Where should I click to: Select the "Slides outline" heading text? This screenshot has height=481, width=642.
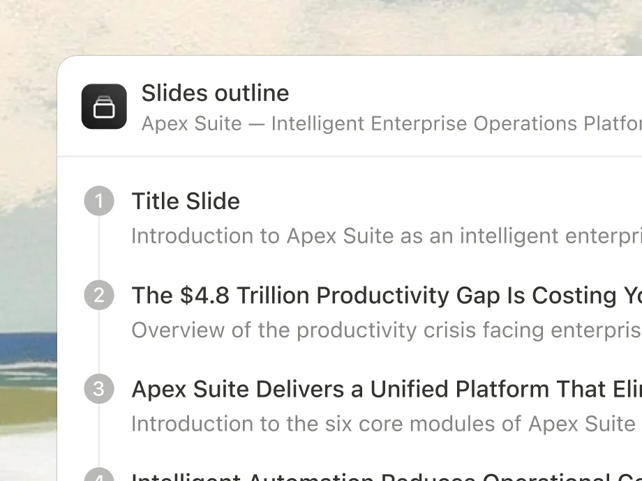(215, 93)
